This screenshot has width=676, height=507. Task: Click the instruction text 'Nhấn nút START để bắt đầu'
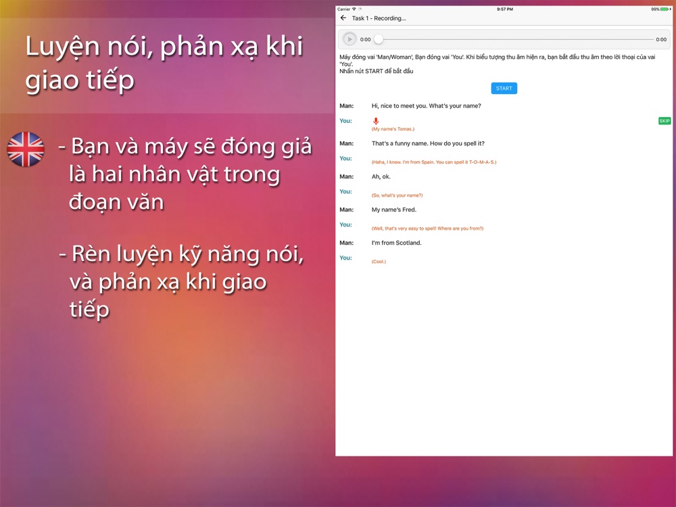[376, 71]
